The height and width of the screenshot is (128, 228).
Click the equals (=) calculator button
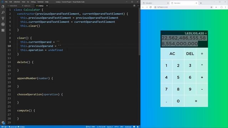click(x=196, y=101)
